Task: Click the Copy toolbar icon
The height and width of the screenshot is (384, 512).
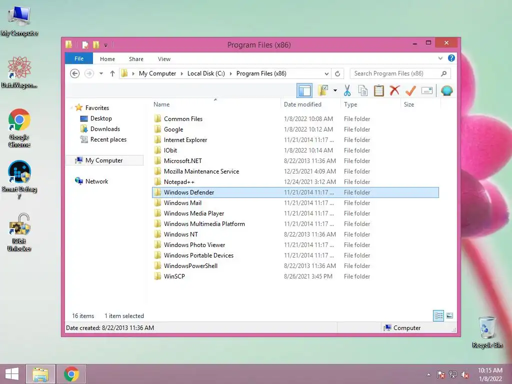Action: [x=363, y=90]
